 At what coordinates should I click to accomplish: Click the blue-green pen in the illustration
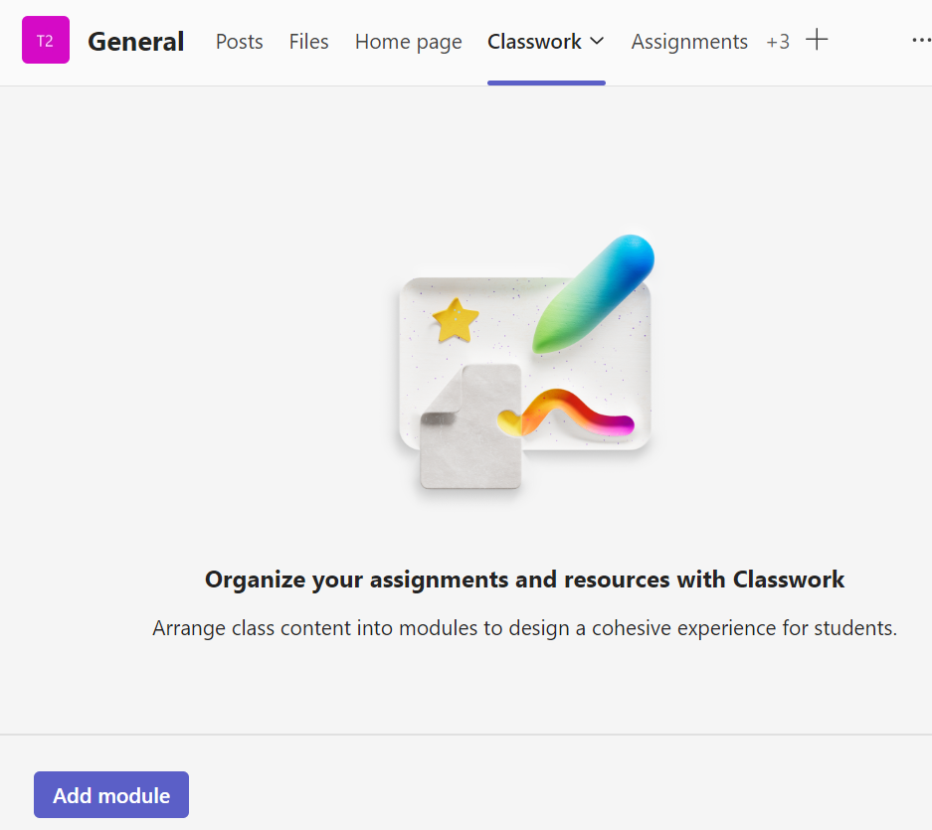[x=594, y=293]
